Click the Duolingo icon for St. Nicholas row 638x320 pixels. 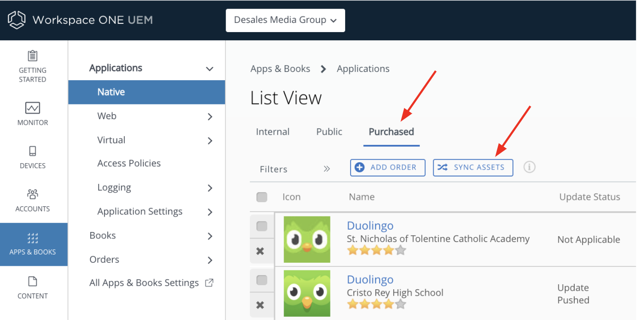pyautogui.click(x=307, y=239)
